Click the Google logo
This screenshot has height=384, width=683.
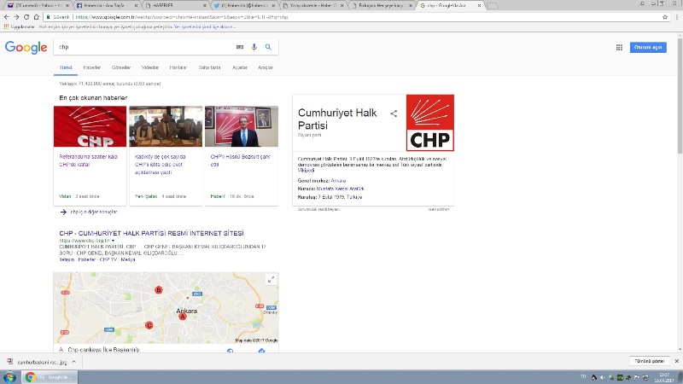click(x=26, y=47)
